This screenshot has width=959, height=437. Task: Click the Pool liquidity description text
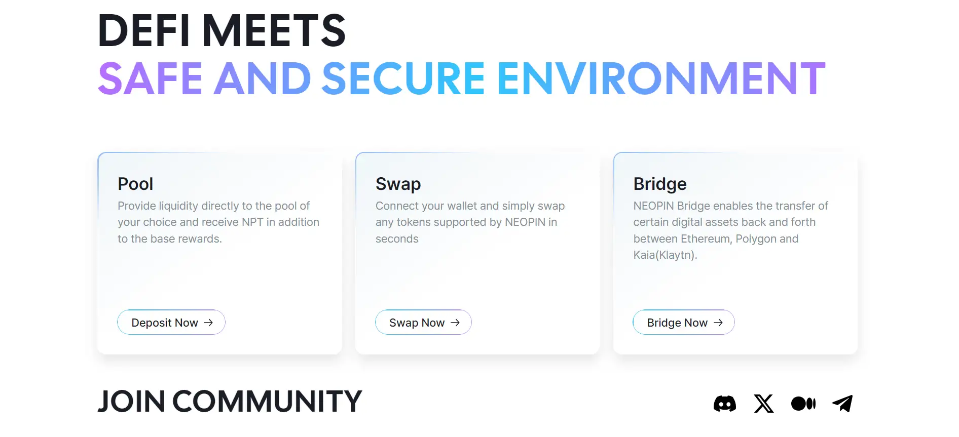[x=218, y=222]
